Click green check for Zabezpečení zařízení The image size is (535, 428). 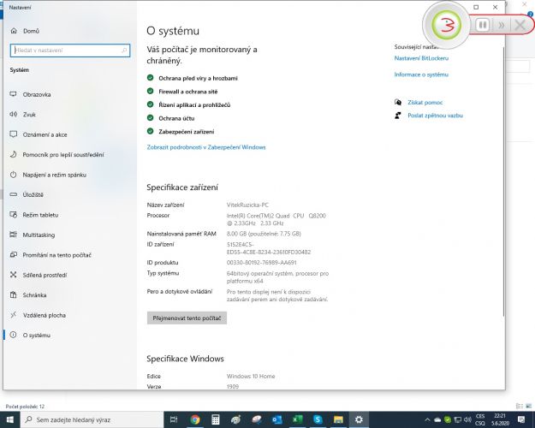pos(150,131)
